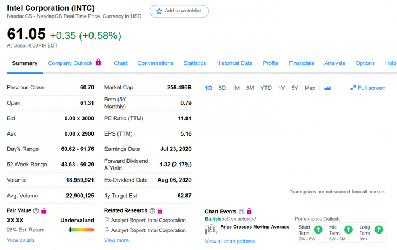Open the chart in Full screen

coord(368,88)
